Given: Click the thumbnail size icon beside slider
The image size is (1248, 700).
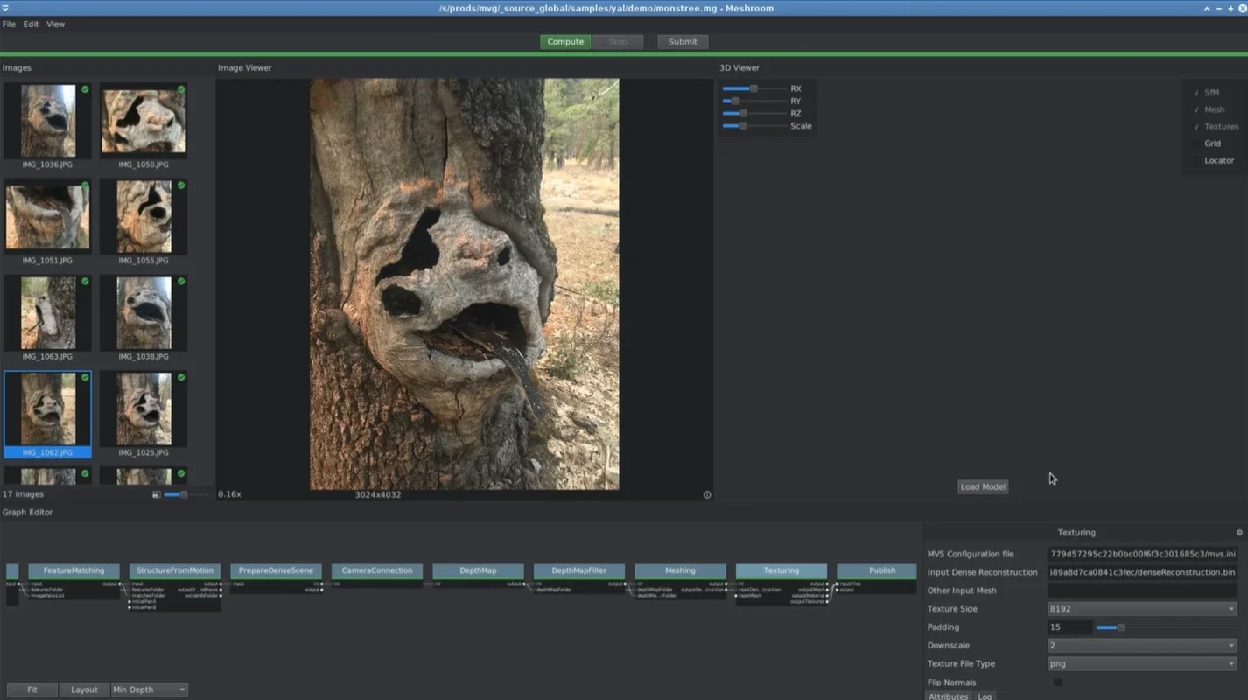Looking at the screenshot, I should tap(156, 494).
